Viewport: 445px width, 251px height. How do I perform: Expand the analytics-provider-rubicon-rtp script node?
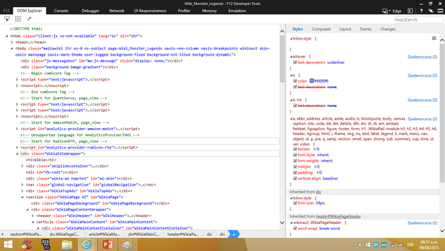pyautogui.click(x=17, y=147)
